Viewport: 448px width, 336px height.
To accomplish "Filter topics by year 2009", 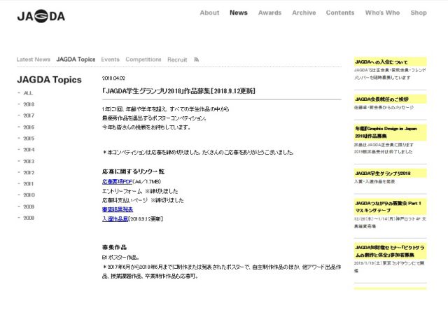I will (29, 206).
